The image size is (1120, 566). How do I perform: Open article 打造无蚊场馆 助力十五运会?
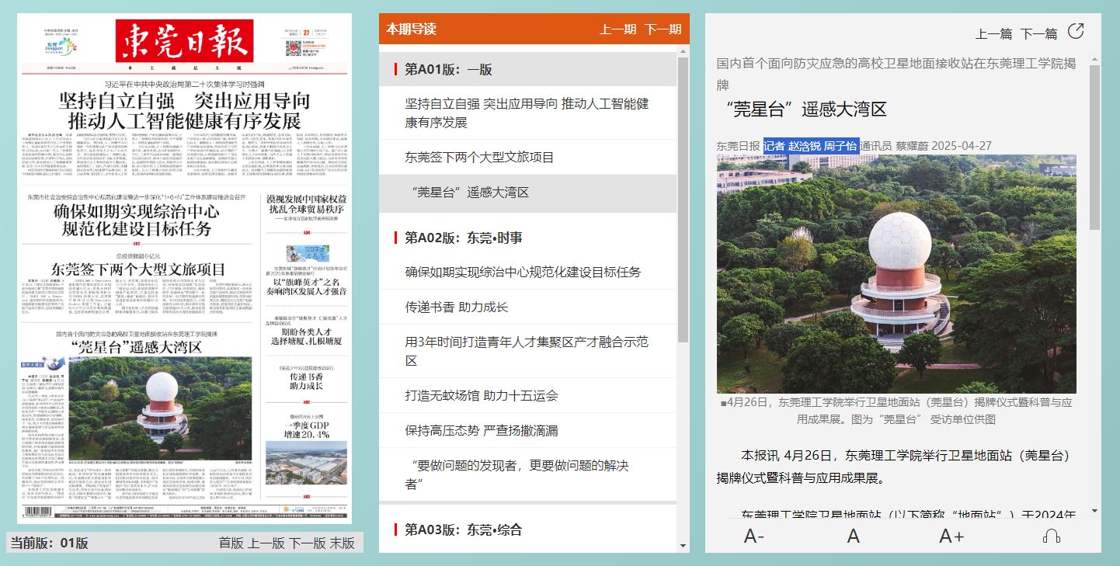pos(481,396)
